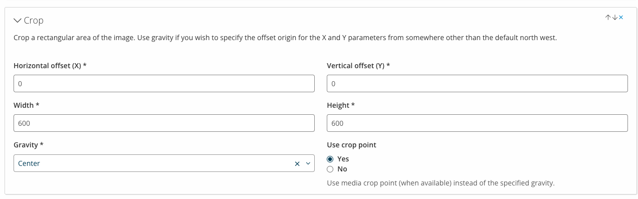
Task: Move the Crop block up
Action: click(x=608, y=18)
